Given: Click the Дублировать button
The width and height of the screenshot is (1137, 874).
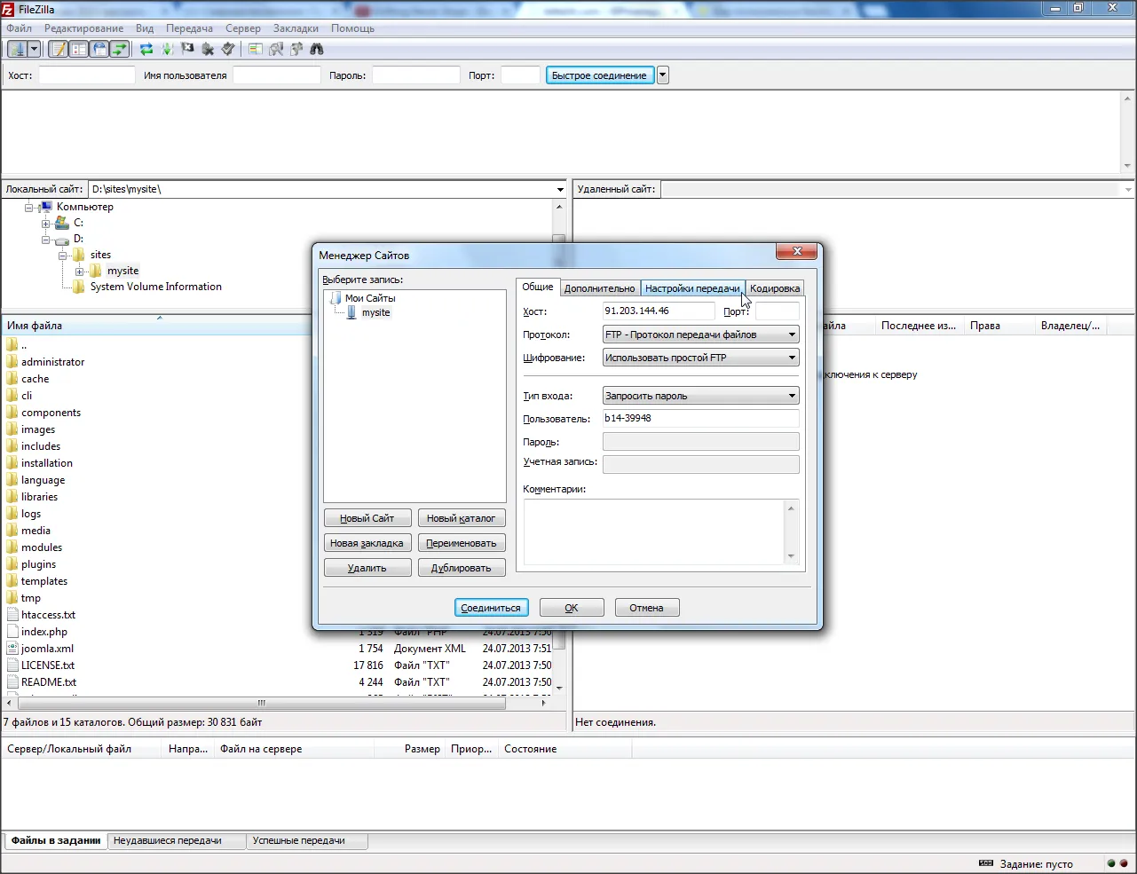Looking at the screenshot, I should (x=462, y=568).
